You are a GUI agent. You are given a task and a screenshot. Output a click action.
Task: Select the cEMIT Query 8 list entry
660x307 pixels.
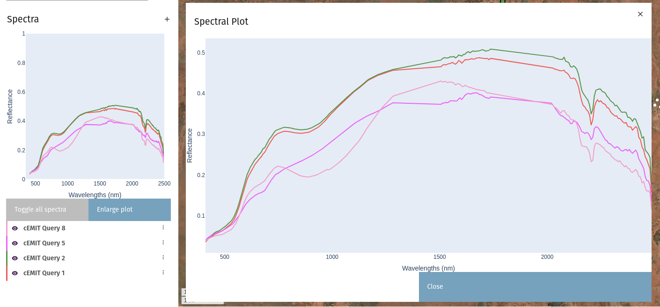click(44, 228)
